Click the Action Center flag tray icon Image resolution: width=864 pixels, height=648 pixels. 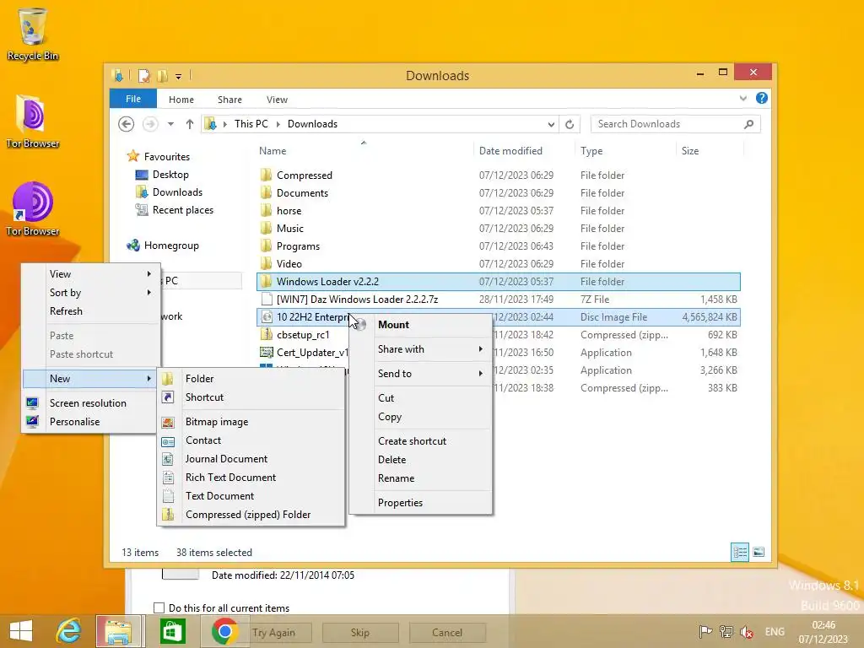click(705, 632)
